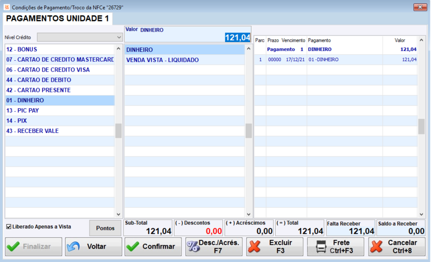Screen dimensions: 431x262
Task: Open the Nível Crédito dropdown
Action: pyautogui.click(x=80, y=37)
